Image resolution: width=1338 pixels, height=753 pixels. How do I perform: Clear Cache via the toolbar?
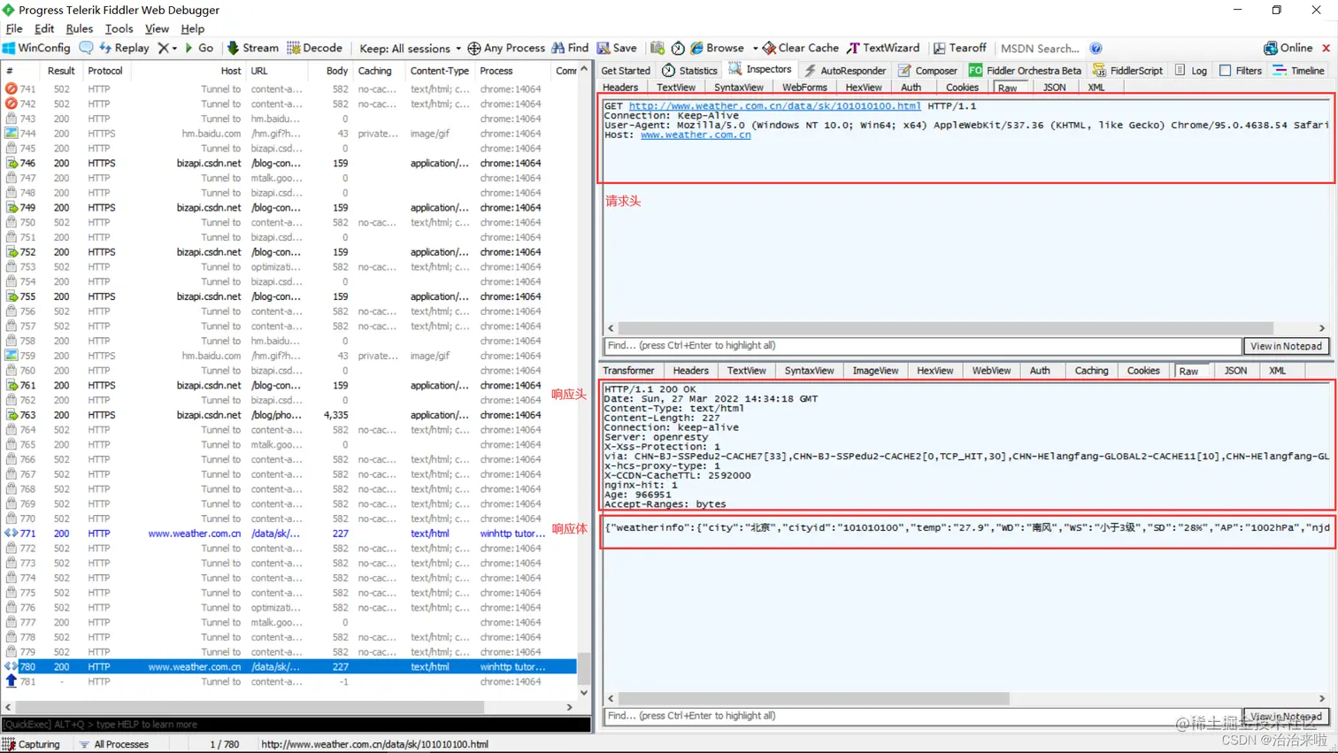point(801,48)
